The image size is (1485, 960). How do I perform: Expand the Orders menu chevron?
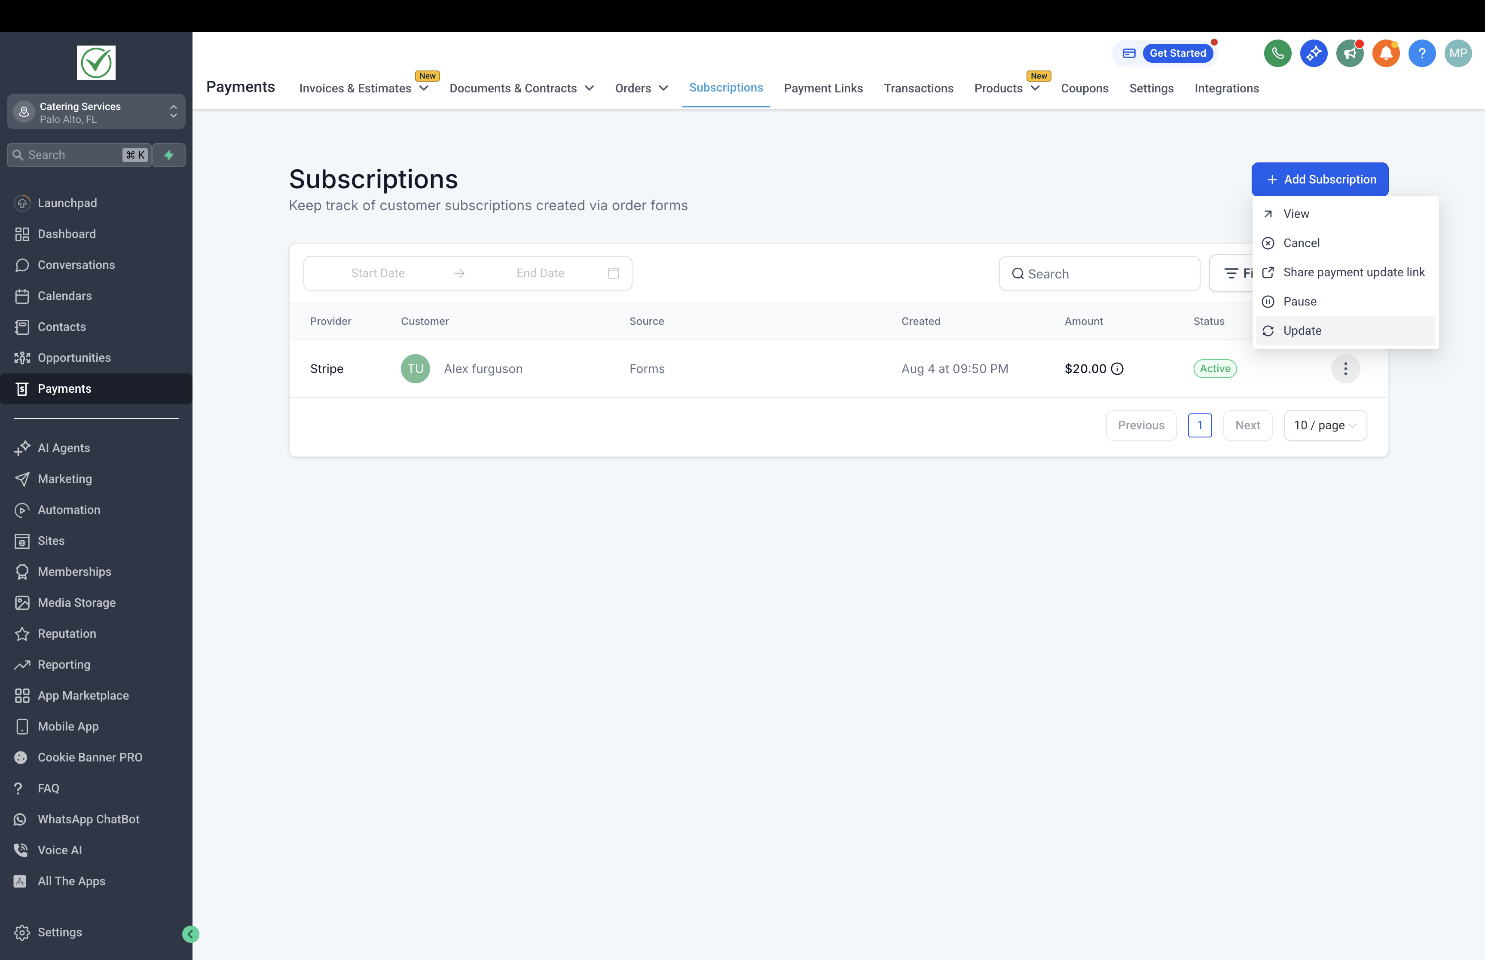pyautogui.click(x=664, y=89)
